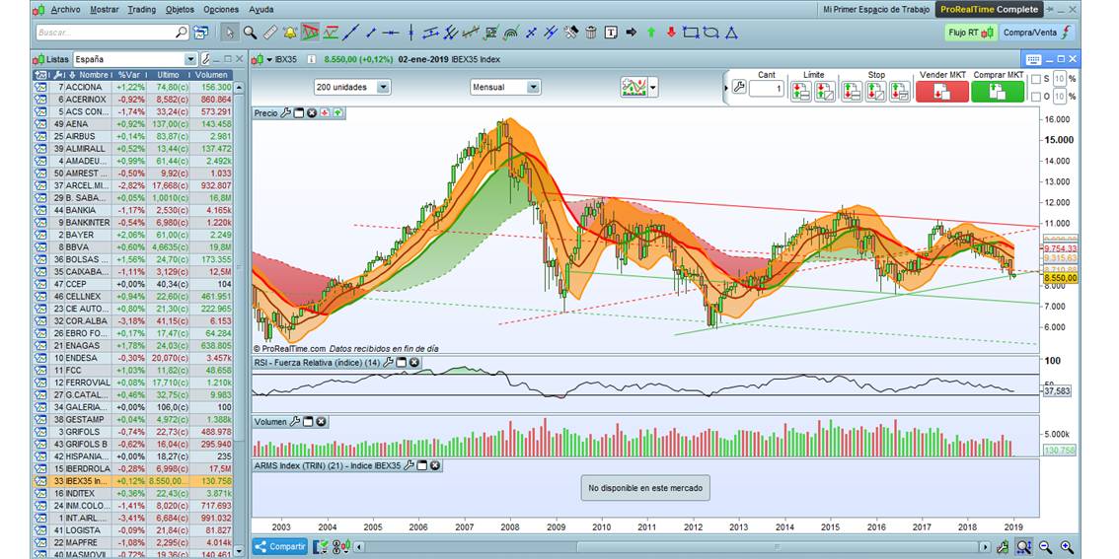Select the triangle drawing tool

click(x=731, y=33)
